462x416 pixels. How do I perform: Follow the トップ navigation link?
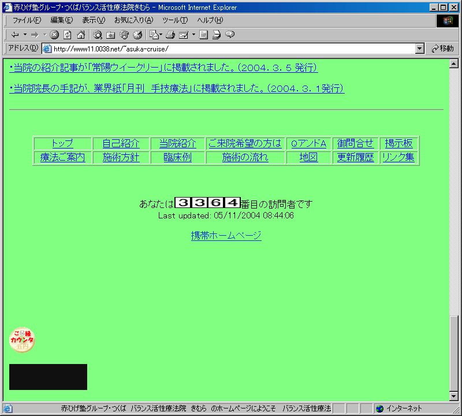click(x=62, y=144)
